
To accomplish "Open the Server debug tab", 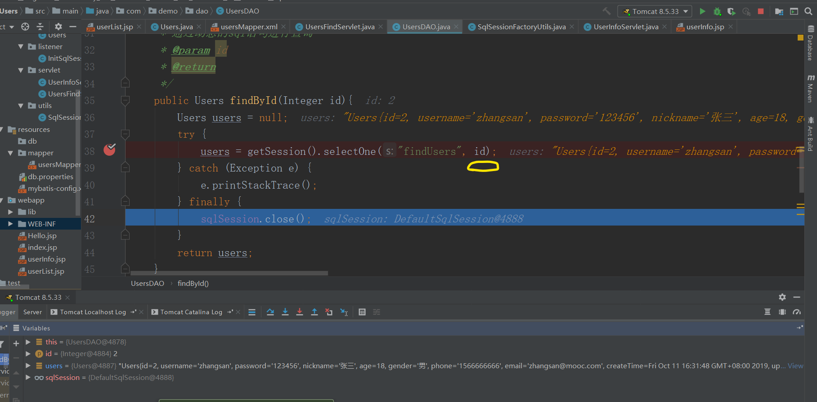I will [x=32, y=312].
